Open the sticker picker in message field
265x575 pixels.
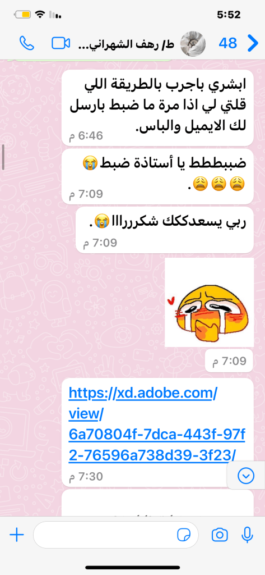(184, 535)
